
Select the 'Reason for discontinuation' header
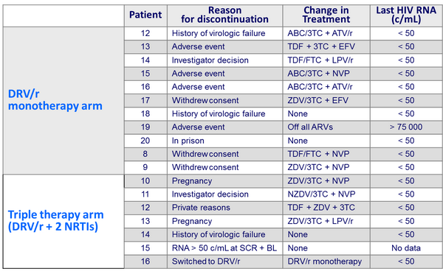coord(224,15)
